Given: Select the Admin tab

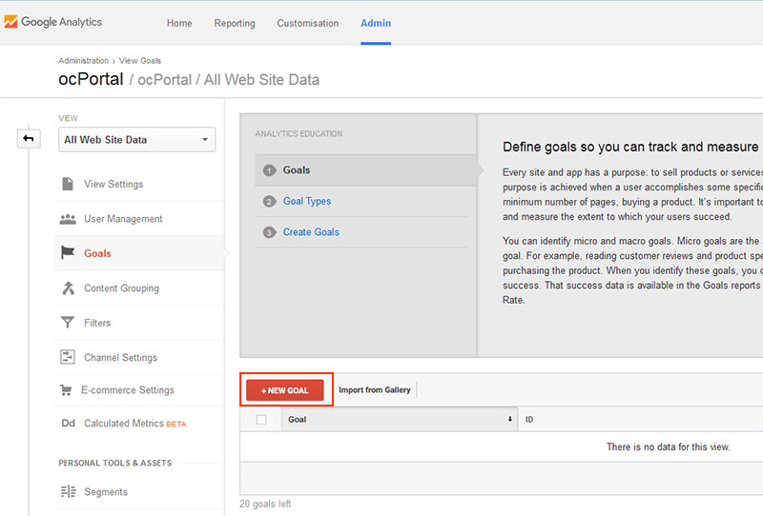Looking at the screenshot, I should [x=376, y=23].
